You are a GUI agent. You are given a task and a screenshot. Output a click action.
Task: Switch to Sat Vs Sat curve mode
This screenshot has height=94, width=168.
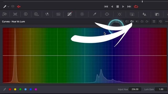click(142, 21)
